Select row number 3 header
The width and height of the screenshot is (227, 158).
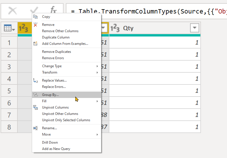click(x=9, y=67)
